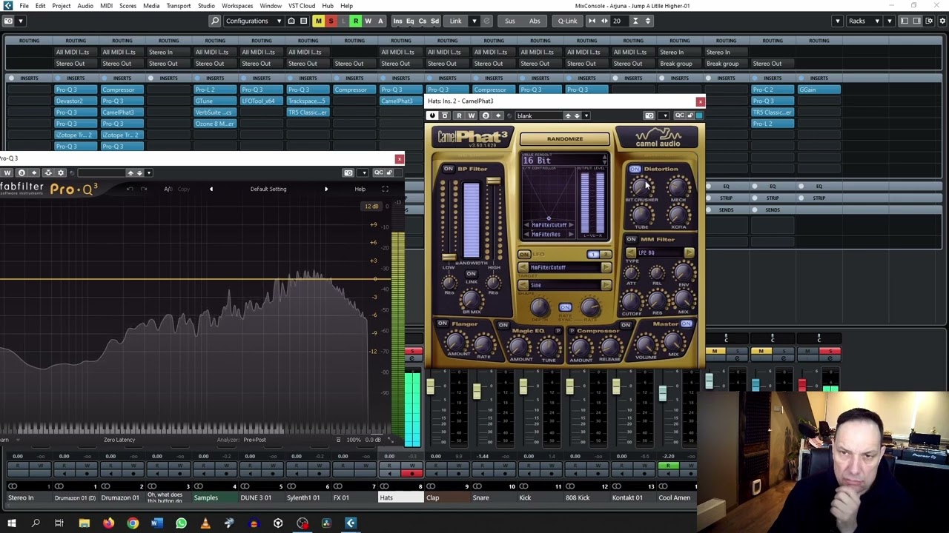Click the Eq bypass button in toolbar
Viewport: 949px width, 533px height.
tap(410, 21)
